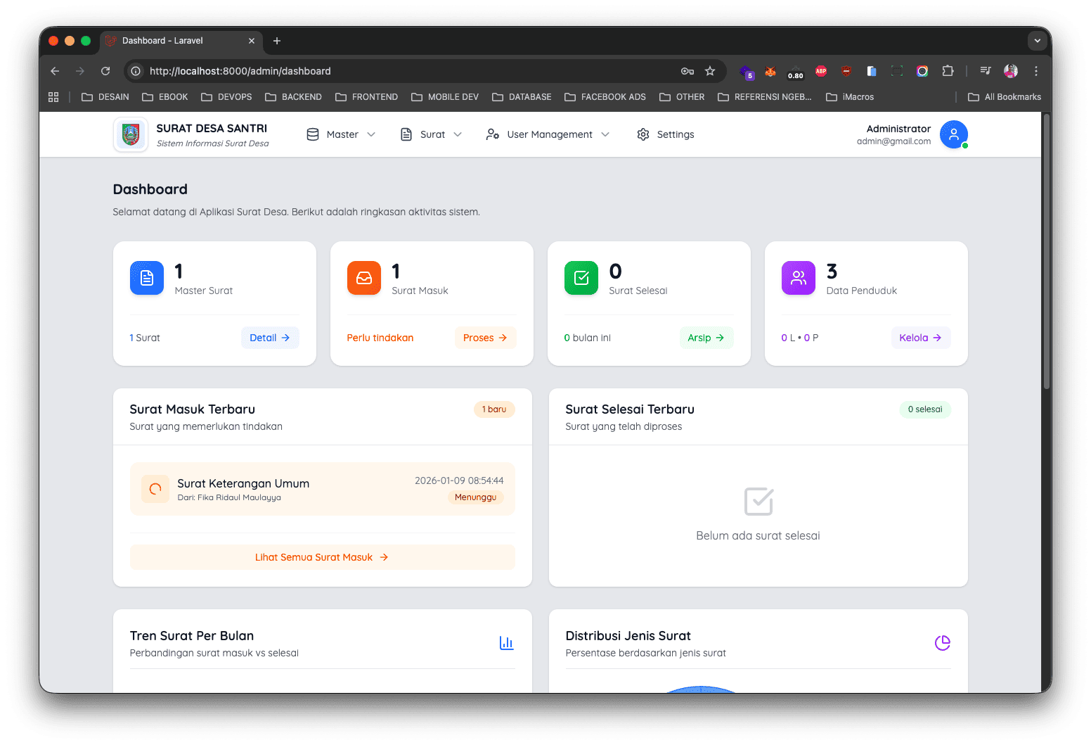1091x745 pixels.
Task: Click the bar chart icon in Tren Surat
Action: click(x=506, y=643)
